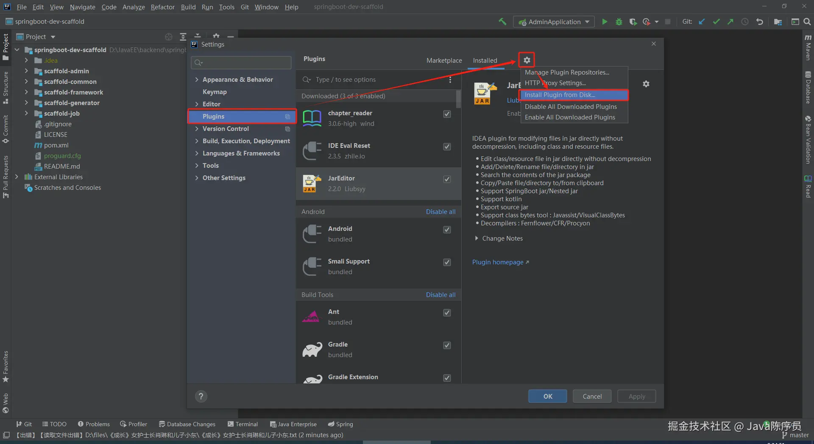The width and height of the screenshot is (814, 444).
Task: Expand Version Control settings
Action: (x=197, y=129)
